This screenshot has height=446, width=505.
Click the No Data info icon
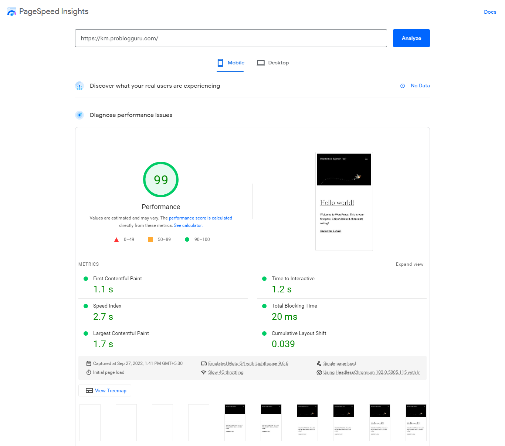coord(403,86)
